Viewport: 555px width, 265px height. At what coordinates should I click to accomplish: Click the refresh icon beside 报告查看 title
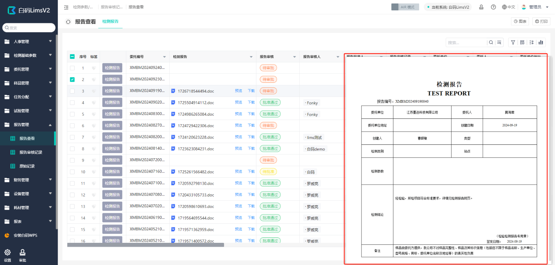point(68,22)
